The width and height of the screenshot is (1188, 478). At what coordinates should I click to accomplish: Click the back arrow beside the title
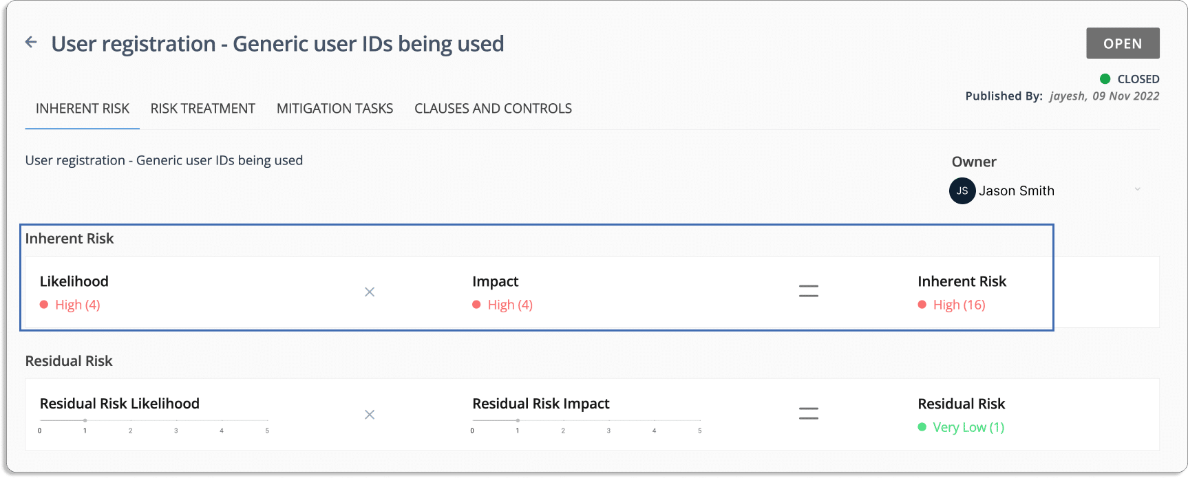pos(31,42)
